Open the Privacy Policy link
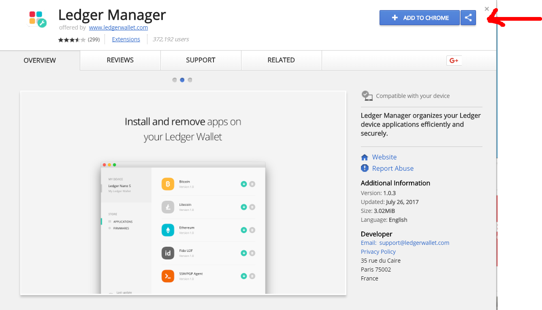 coord(378,252)
